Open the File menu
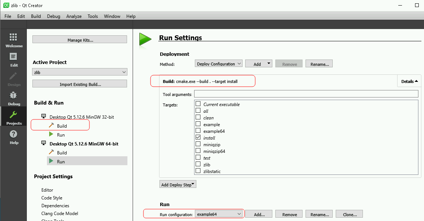The width and height of the screenshot is (424, 221). coord(8,16)
